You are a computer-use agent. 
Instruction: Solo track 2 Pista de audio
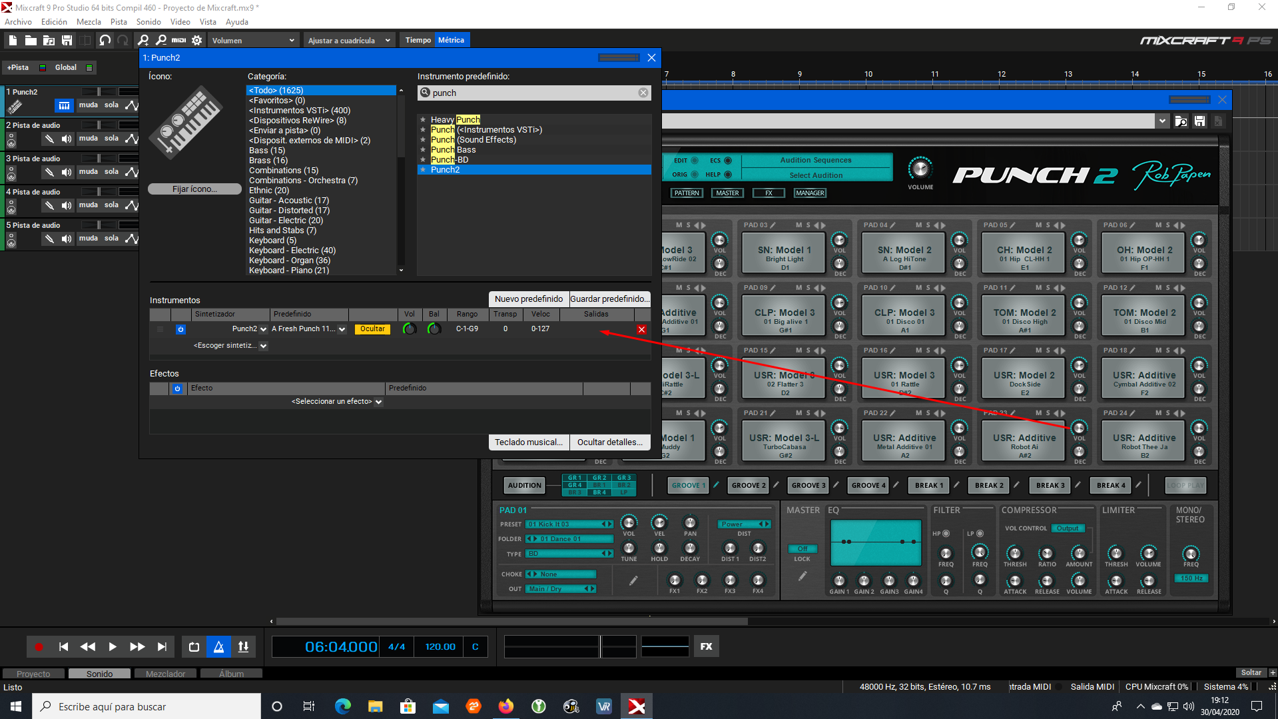(111, 139)
